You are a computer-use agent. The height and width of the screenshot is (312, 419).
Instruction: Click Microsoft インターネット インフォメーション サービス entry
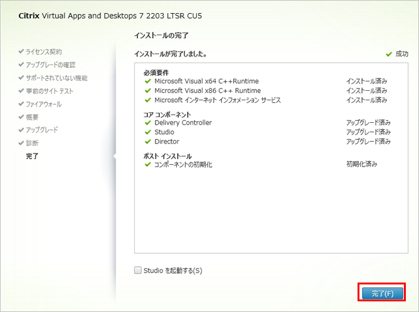[x=218, y=100]
